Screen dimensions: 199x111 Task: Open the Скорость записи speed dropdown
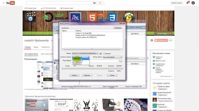[x=81, y=57]
